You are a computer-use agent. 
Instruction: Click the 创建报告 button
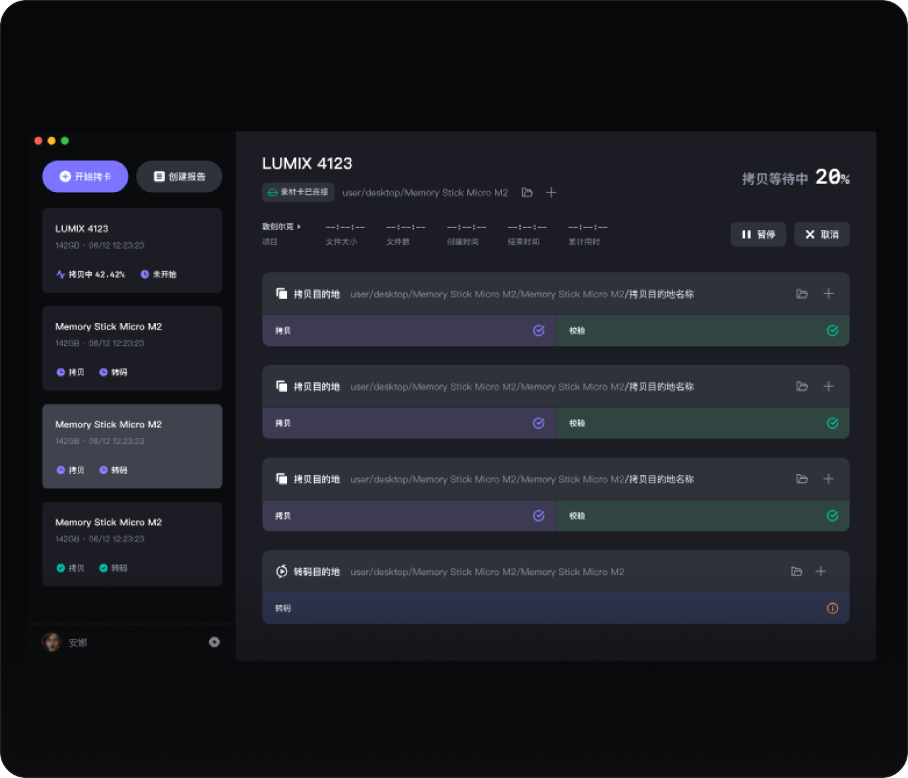pos(179,177)
